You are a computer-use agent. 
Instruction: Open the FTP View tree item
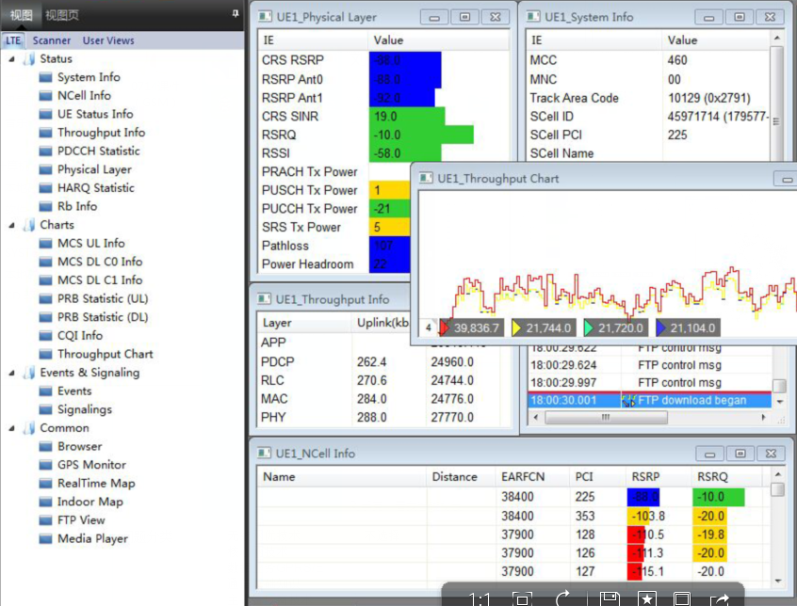(x=81, y=520)
